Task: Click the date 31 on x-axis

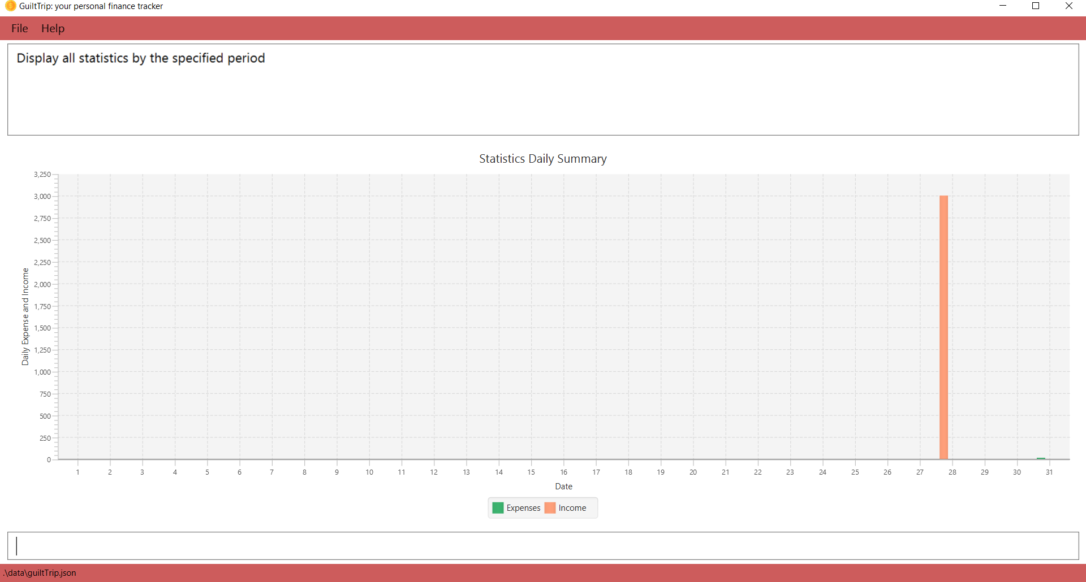Action: (1049, 472)
